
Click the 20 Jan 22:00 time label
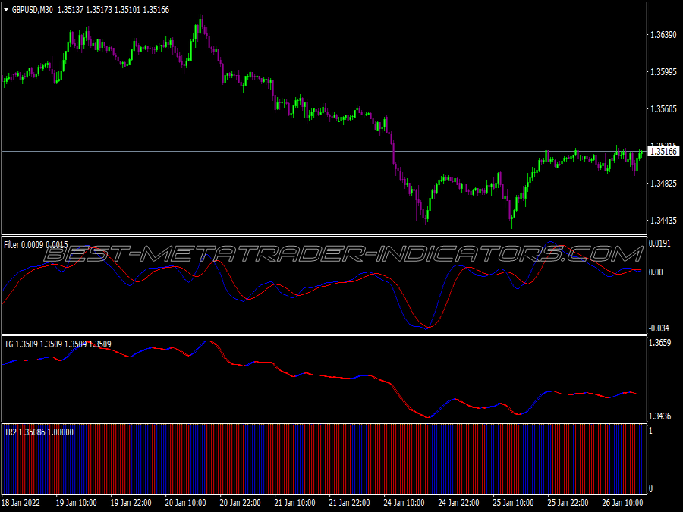pyautogui.click(x=240, y=503)
